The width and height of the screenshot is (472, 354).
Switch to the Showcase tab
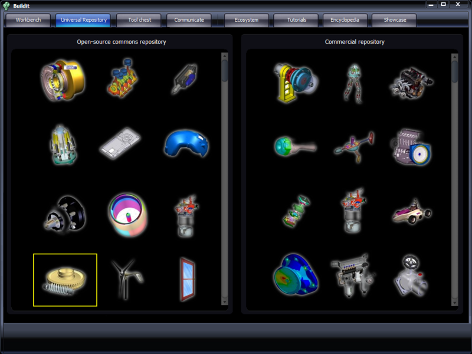394,19
